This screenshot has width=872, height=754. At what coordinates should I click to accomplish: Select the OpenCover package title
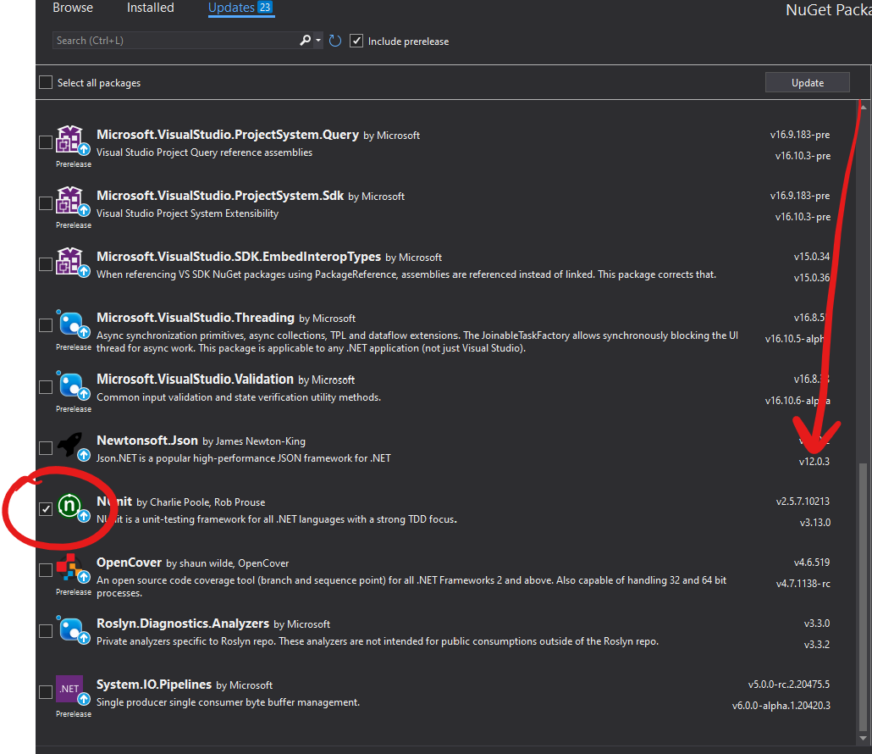click(x=129, y=563)
